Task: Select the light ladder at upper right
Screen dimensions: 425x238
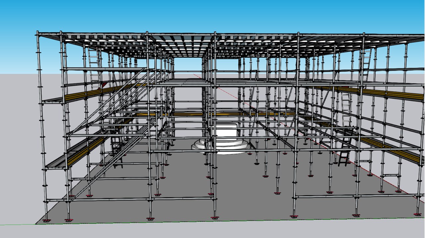Action: (x=367, y=65)
